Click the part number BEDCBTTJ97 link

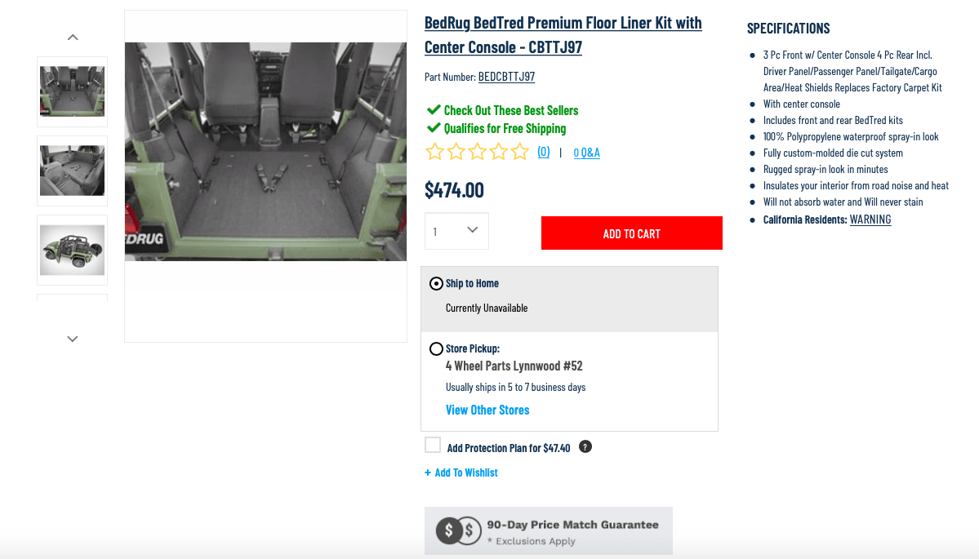click(506, 77)
